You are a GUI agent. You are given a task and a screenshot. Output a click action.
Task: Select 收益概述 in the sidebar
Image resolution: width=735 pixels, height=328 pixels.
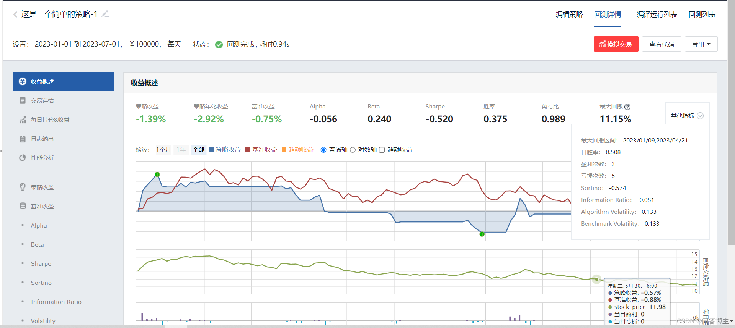tap(63, 81)
